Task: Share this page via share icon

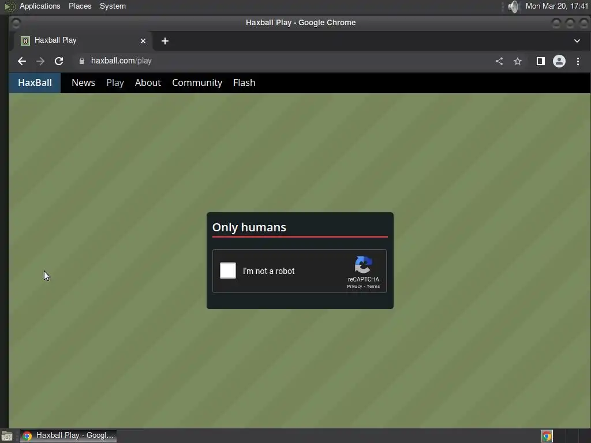Action: coord(499,61)
